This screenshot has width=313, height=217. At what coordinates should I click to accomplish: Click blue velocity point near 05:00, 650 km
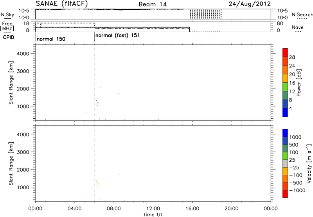(x=86, y=193)
